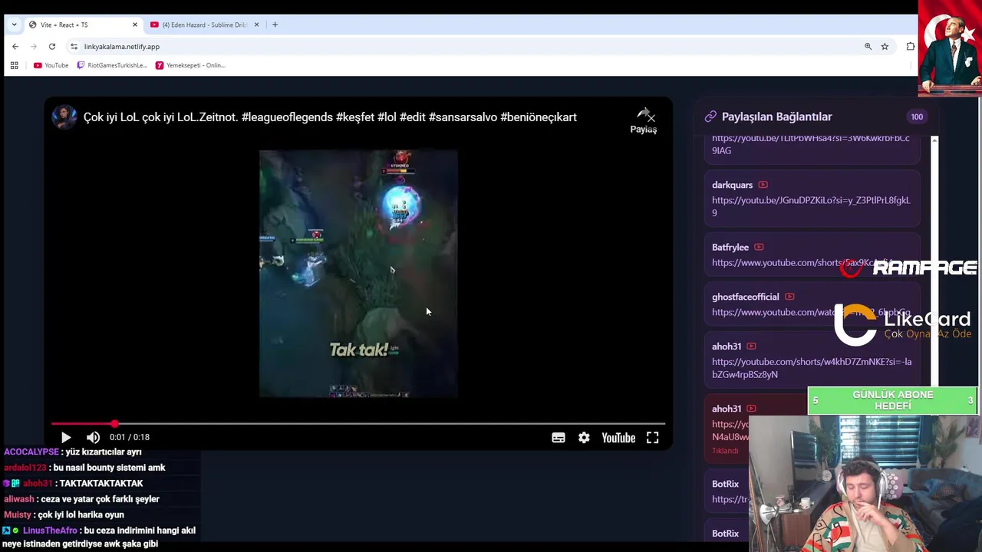Click Muisty chat message
Screen dimensions: 982x552
coord(64,514)
